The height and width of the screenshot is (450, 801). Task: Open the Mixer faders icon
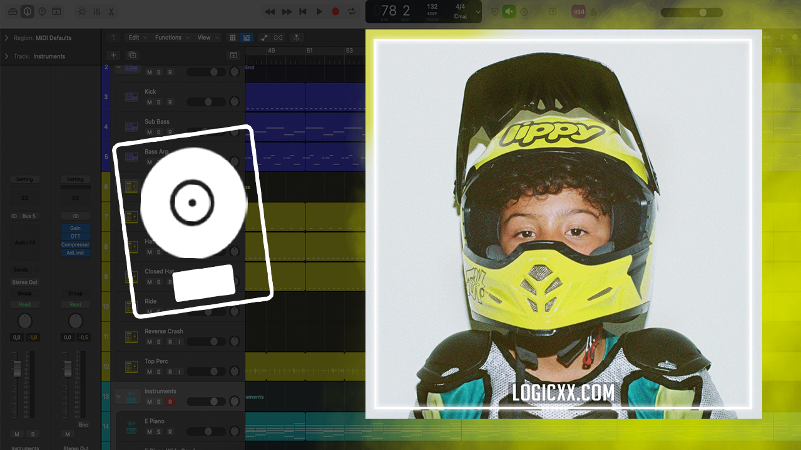[96, 11]
